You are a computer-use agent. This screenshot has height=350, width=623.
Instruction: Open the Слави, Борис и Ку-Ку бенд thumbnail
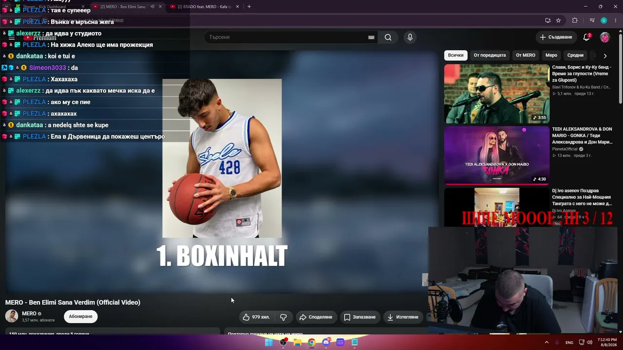point(496,94)
